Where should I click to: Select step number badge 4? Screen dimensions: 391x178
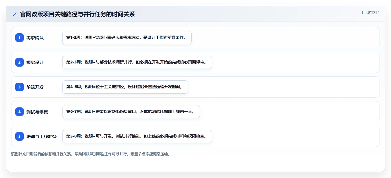click(x=20, y=112)
